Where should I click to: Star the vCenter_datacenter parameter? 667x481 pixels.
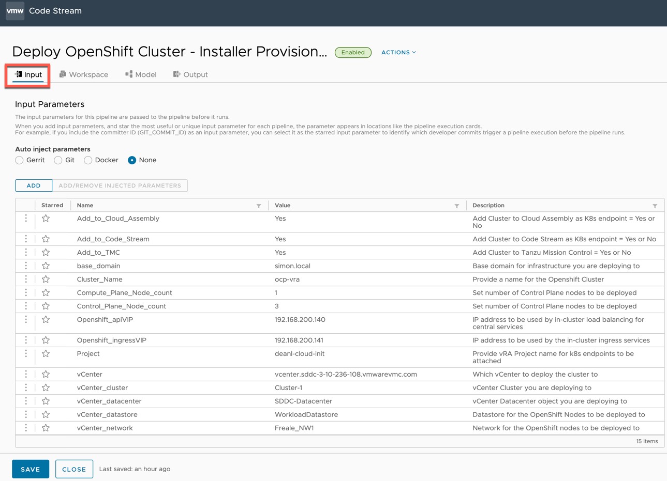(x=46, y=401)
